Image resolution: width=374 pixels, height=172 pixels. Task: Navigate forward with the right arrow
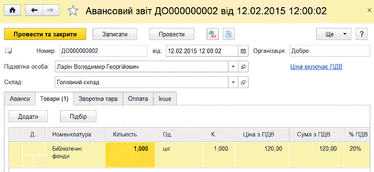pyautogui.click(x=51, y=11)
